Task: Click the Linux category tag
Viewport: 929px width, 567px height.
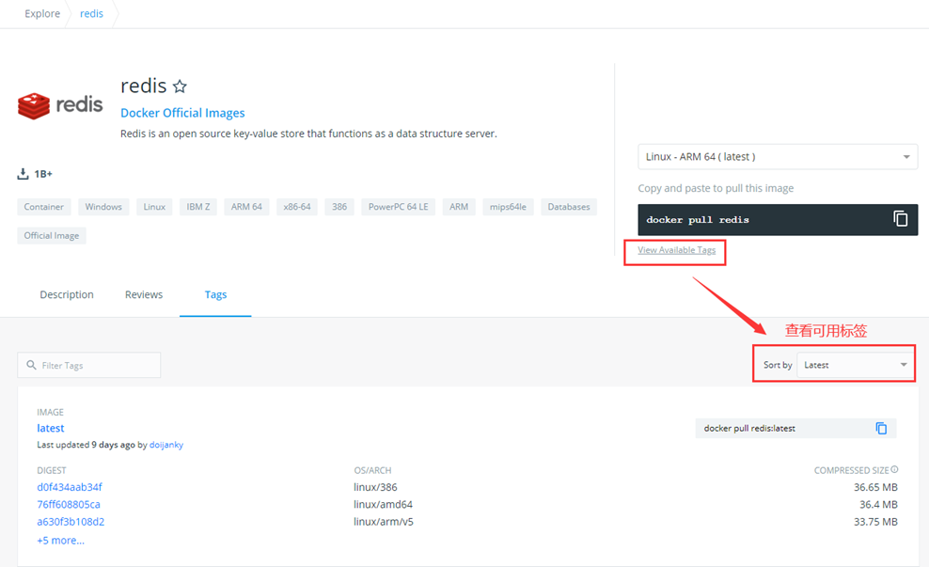Action: pos(154,207)
